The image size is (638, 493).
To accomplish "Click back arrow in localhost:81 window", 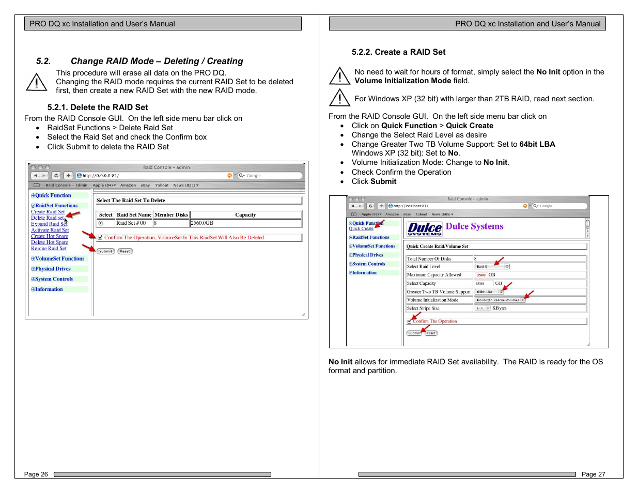I will click(x=353, y=206).
